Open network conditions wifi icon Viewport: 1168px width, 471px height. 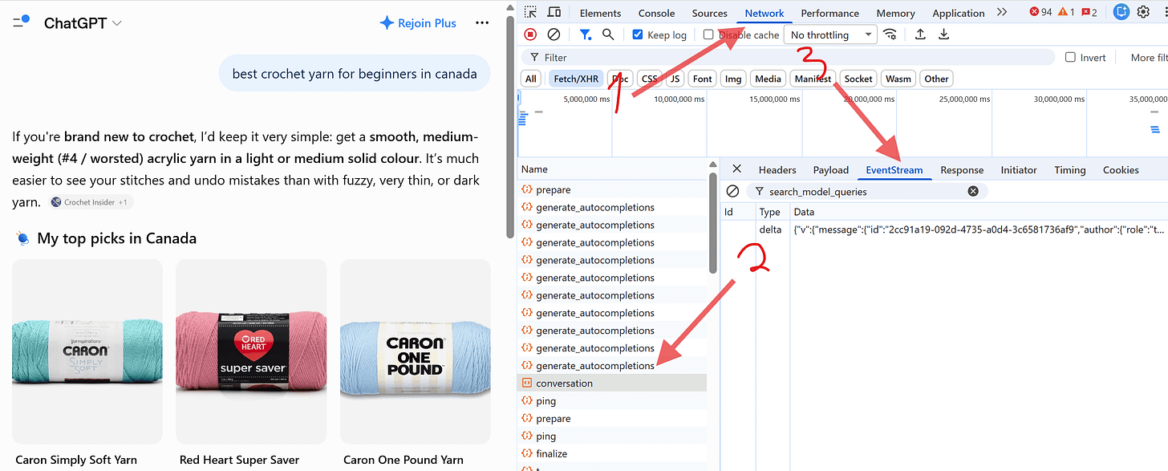coord(890,35)
